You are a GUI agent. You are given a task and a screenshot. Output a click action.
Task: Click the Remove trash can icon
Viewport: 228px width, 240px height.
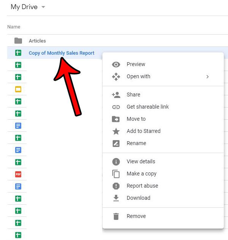click(x=116, y=216)
